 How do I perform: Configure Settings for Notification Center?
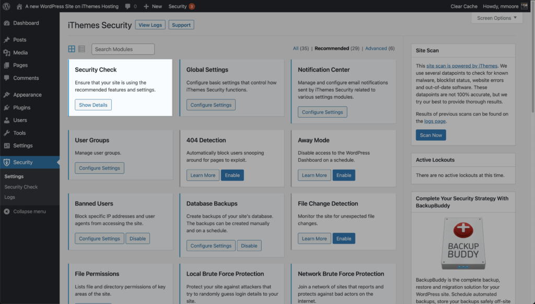tap(322, 112)
